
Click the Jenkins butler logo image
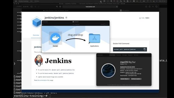39,60
